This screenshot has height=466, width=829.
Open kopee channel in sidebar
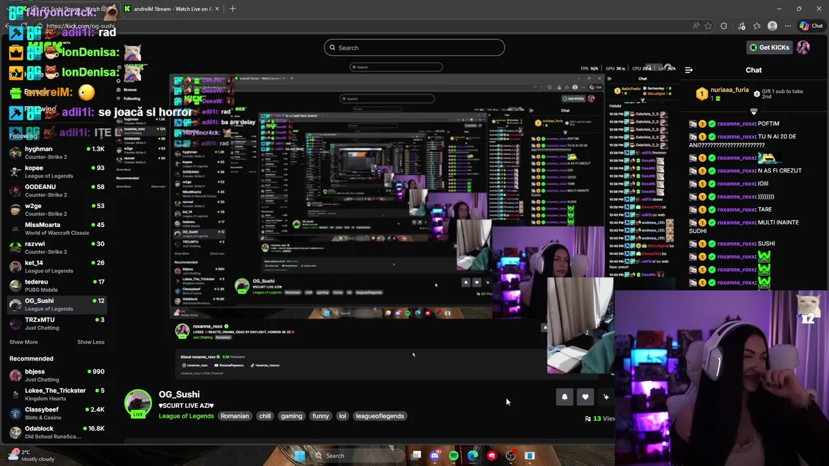(x=57, y=172)
